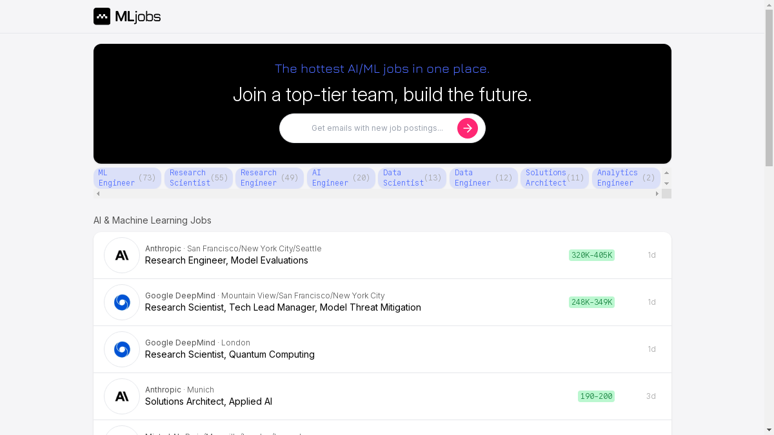This screenshot has width=774, height=435.
Task: Filter by ML Engineer category
Action: (127, 178)
